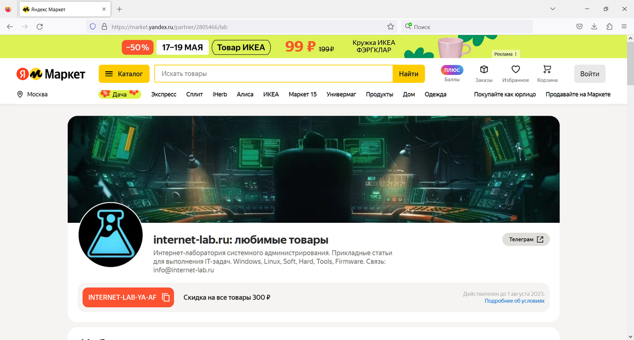Open Заказы orders box icon
634x340 pixels.
point(483,73)
